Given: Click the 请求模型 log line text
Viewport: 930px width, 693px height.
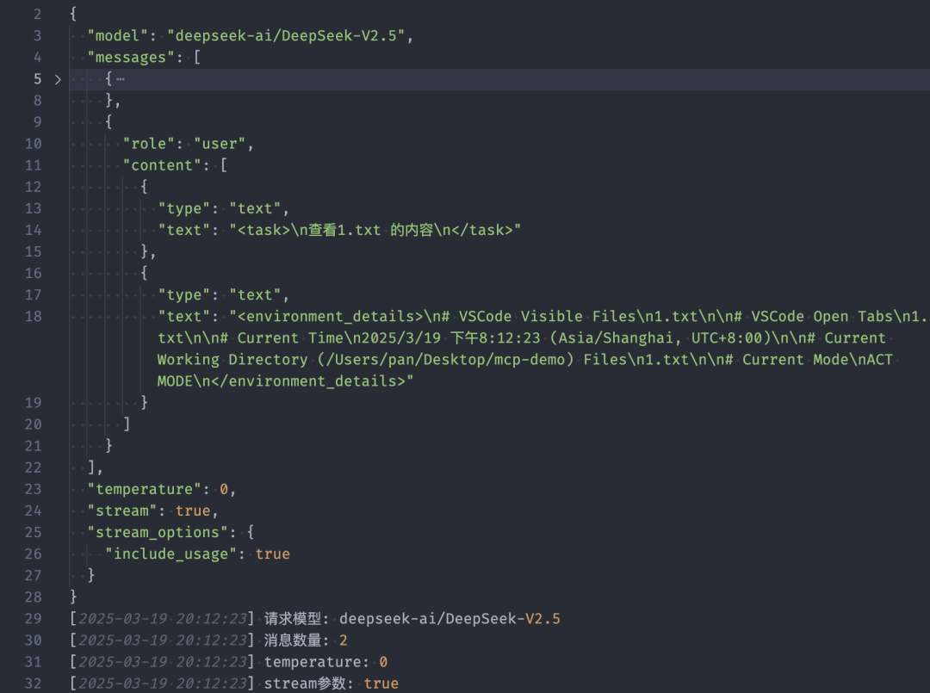Looking at the screenshot, I should pyautogui.click(x=412, y=619).
